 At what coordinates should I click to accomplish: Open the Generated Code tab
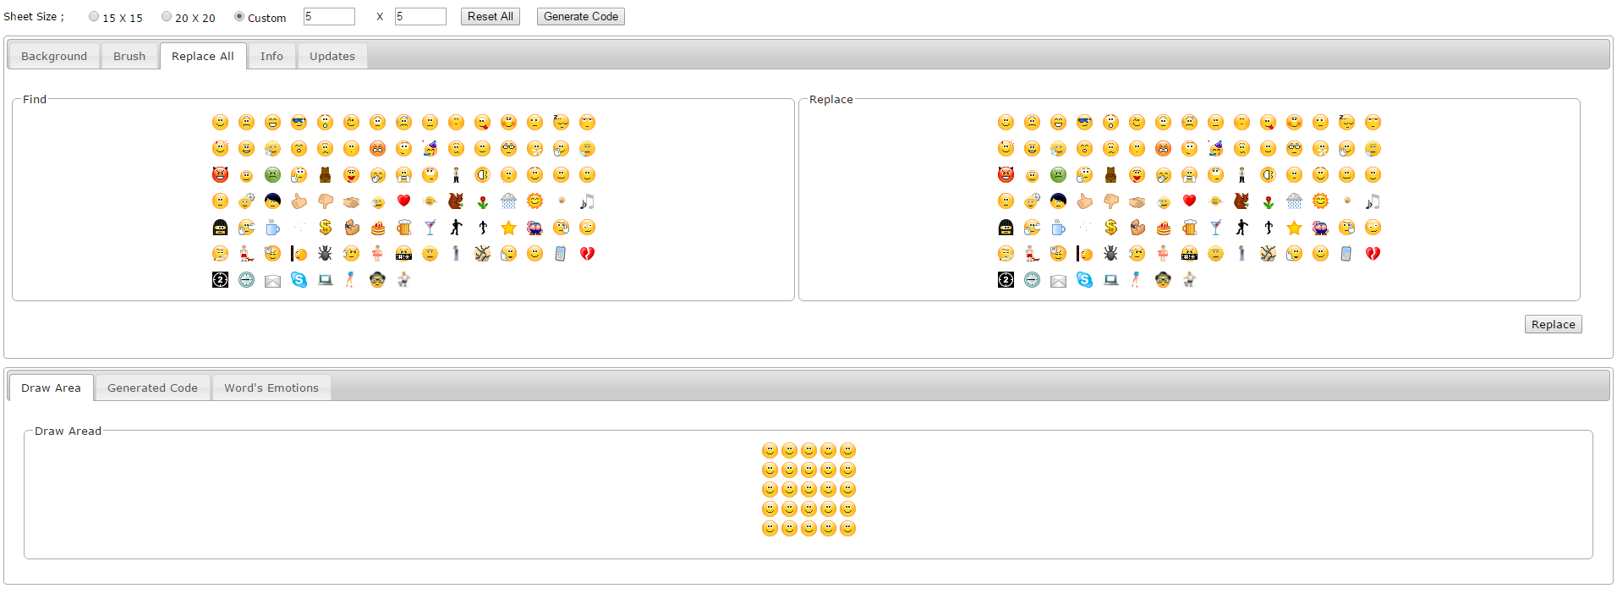pyautogui.click(x=152, y=388)
